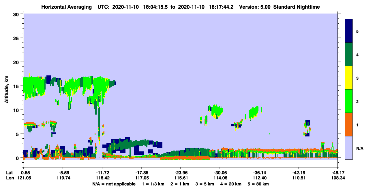Click latitude value '-48.17'
Viewport: 375px width, 192px height.
(x=337, y=173)
